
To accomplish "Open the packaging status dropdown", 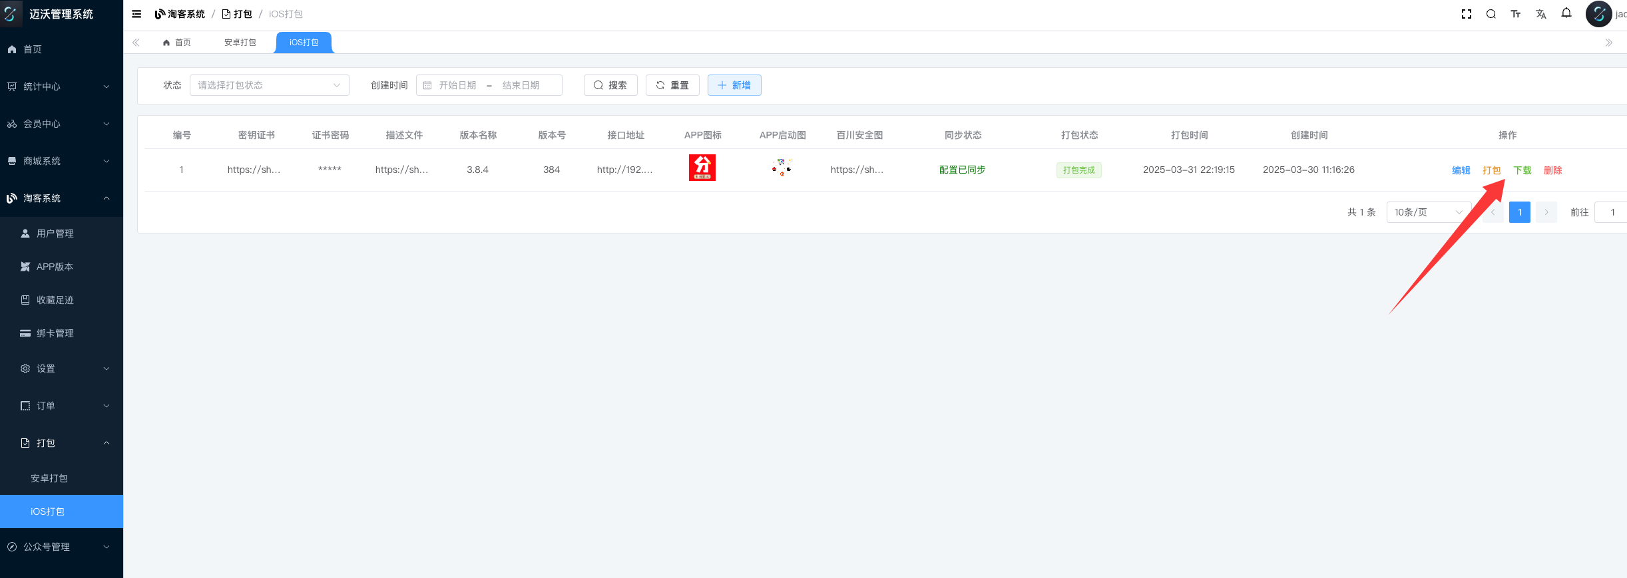I will coord(269,85).
